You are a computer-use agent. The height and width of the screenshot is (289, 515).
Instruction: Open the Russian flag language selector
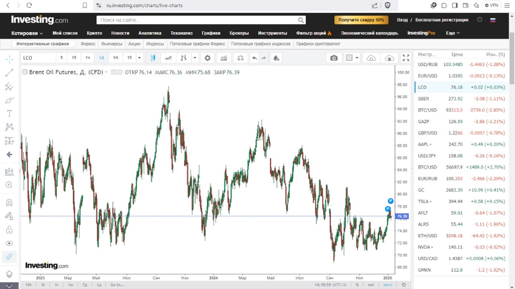(x=492, y=20)
